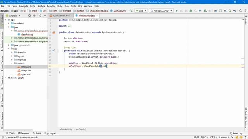
Task: Expand Gradle Scripts node
Action: (5, 78)
